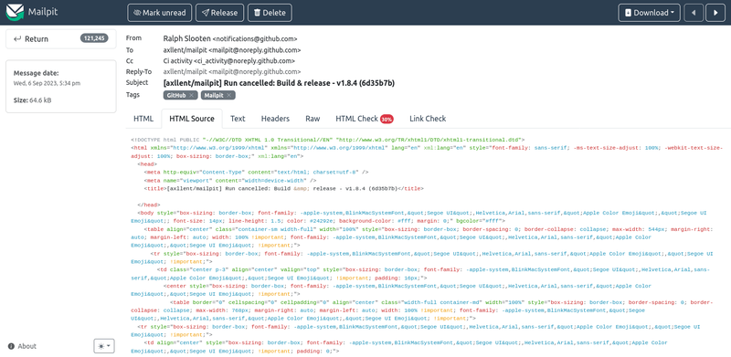The image size is (731, 357).
Task: Click the About info icon
Action: pos(11,346)
